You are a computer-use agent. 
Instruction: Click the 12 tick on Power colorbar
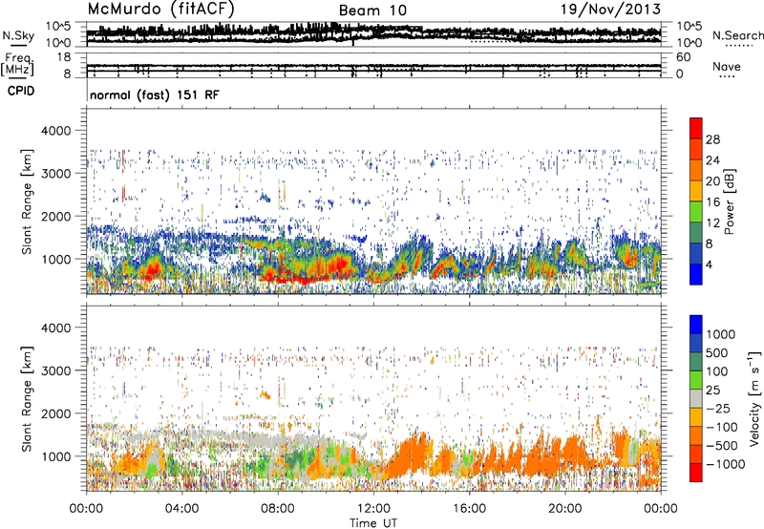[x=712, y=223]
